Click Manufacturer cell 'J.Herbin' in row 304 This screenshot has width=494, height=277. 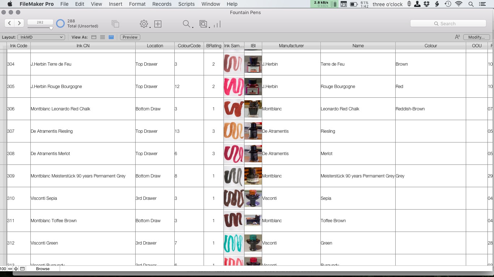point(291,64)
